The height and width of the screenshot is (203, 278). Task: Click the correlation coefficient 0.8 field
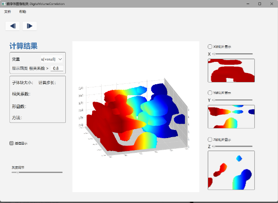(x=57, y=68)
